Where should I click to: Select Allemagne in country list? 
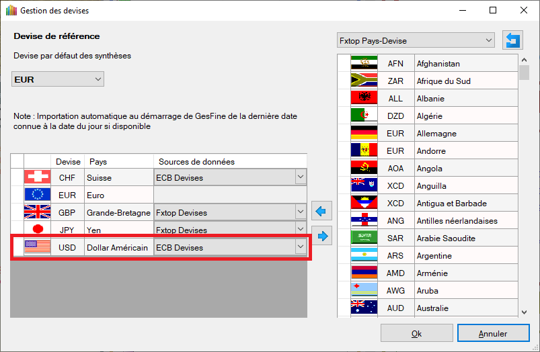click(x=466, y=133)
